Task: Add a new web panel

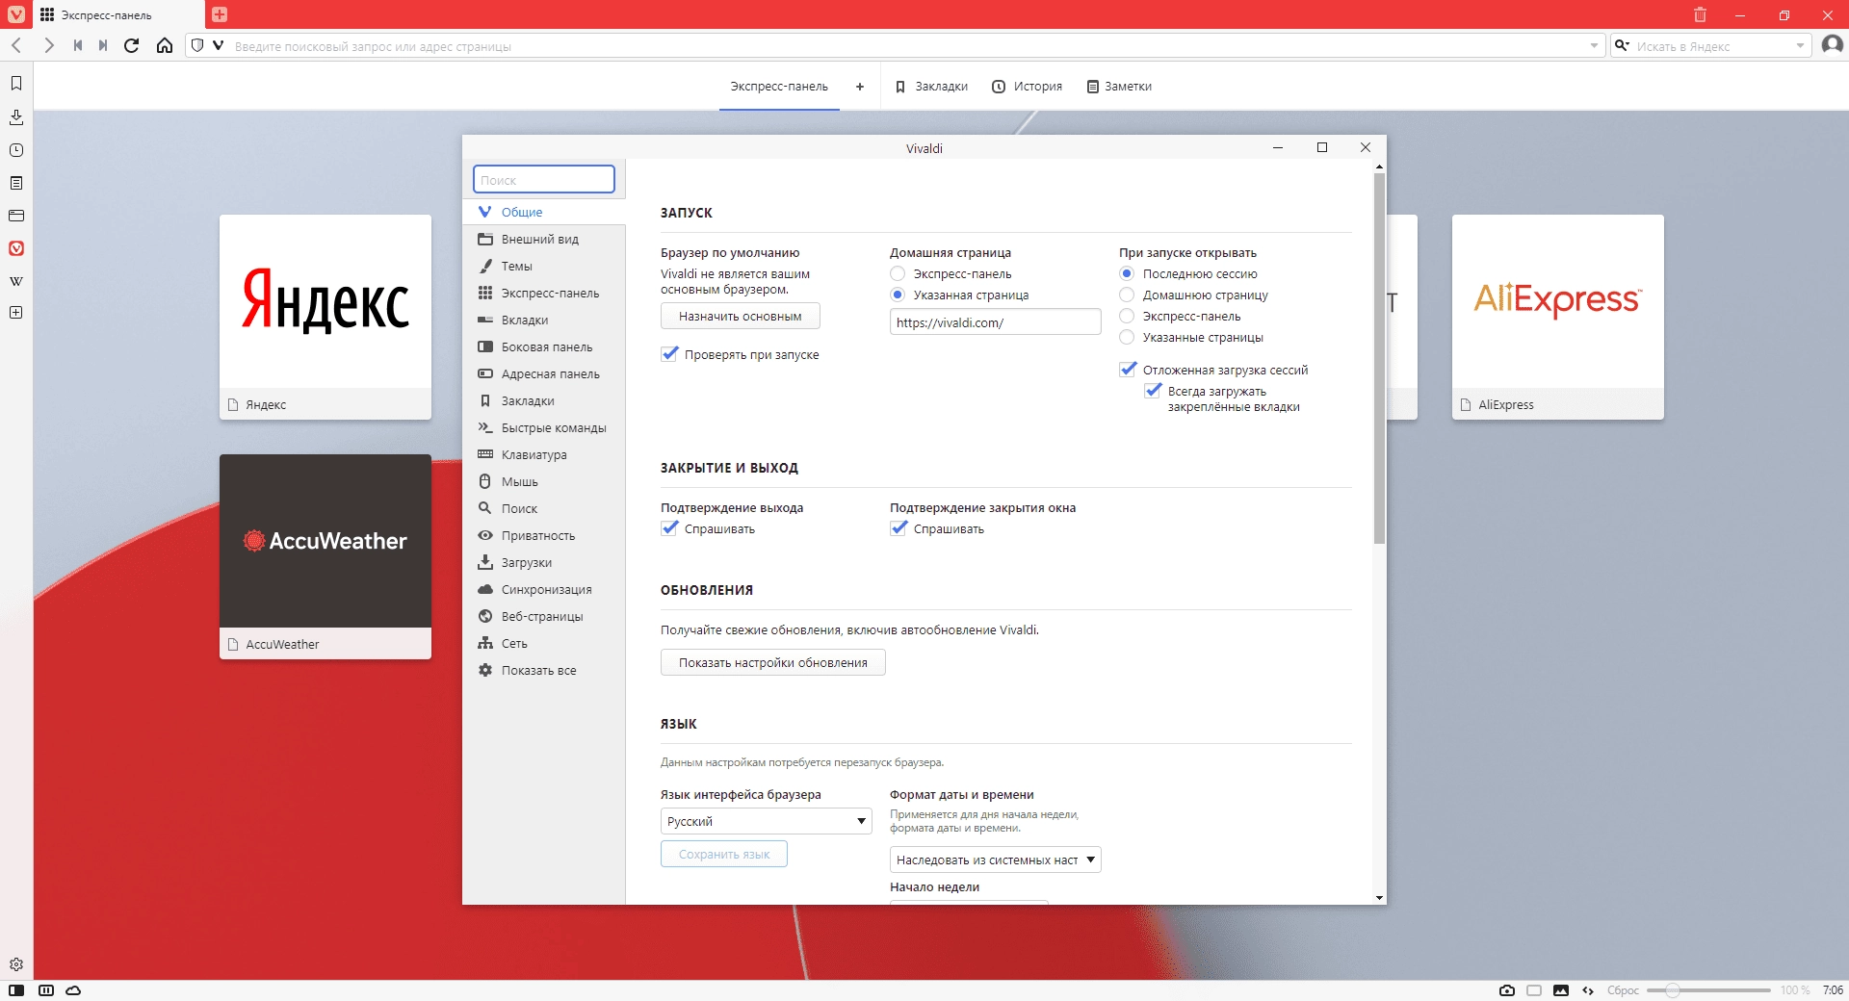Action: click(x=16, y=313)
